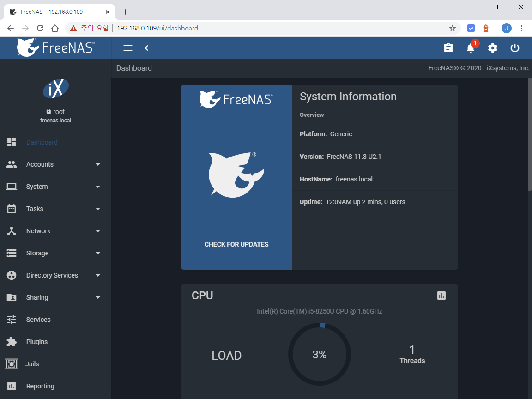
Task: Toggle the hamburger sidebar menu
Action: pos(127,48)
